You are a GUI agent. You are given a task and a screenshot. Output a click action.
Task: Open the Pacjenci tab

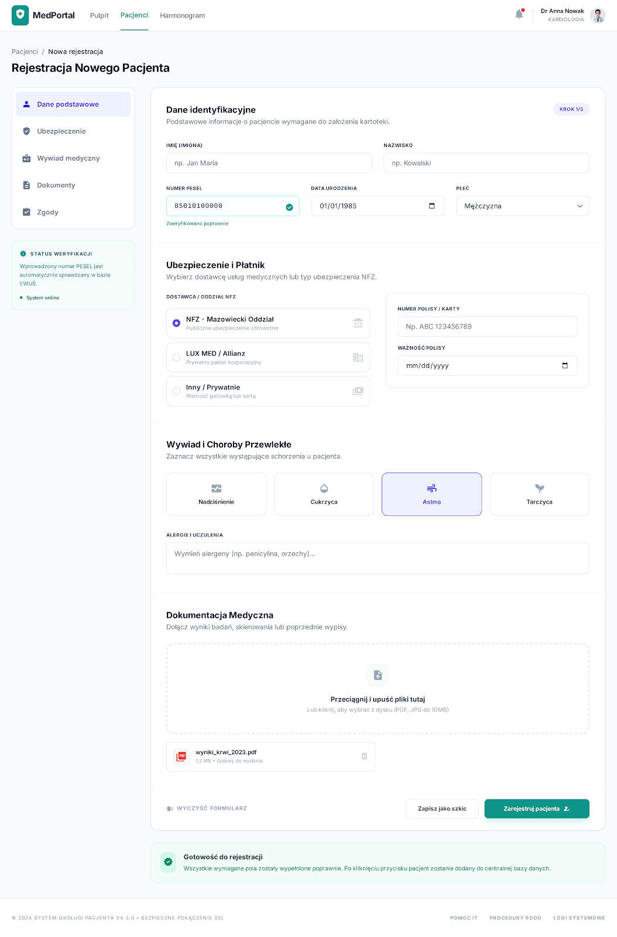(134, 15)
